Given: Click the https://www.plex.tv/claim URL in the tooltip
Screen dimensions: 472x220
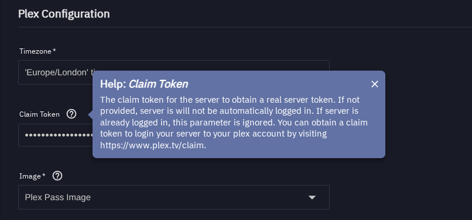Looking at the screenshot, I should tap(153, 145).
